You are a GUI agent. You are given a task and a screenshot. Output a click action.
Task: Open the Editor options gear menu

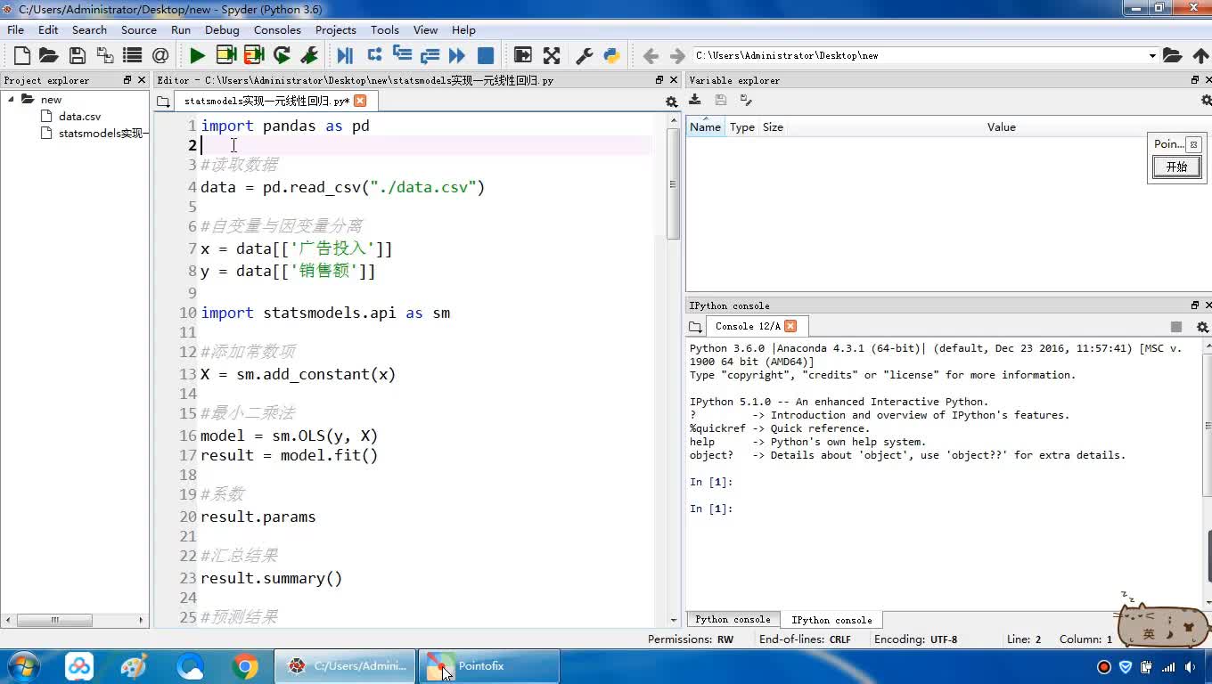click(671, 102)
